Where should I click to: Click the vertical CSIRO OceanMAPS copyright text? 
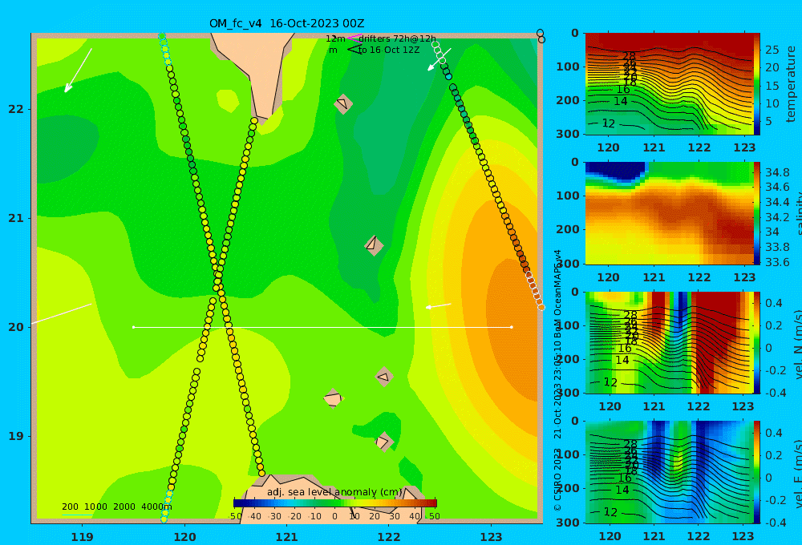pyautogui.click(x=557, y=381)
